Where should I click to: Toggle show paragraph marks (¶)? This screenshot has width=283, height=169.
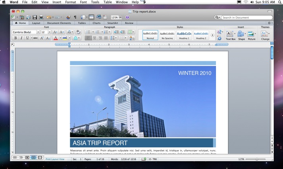tap(75, 17)
